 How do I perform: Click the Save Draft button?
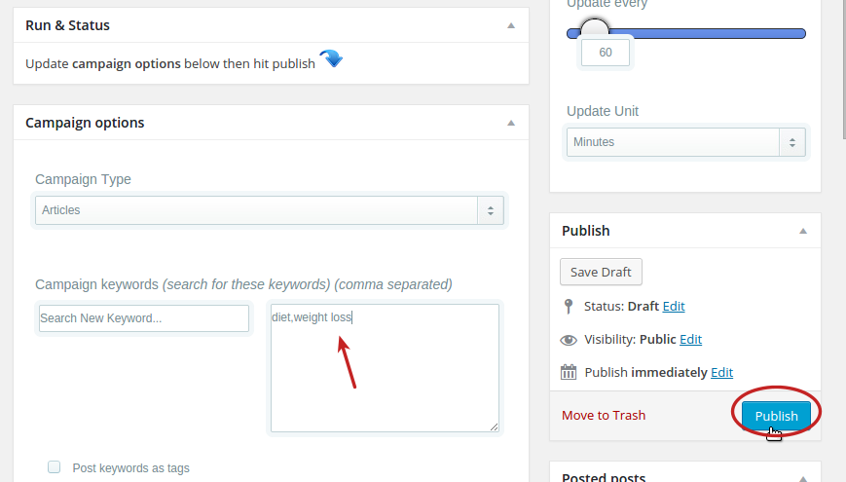coord(601,272)
